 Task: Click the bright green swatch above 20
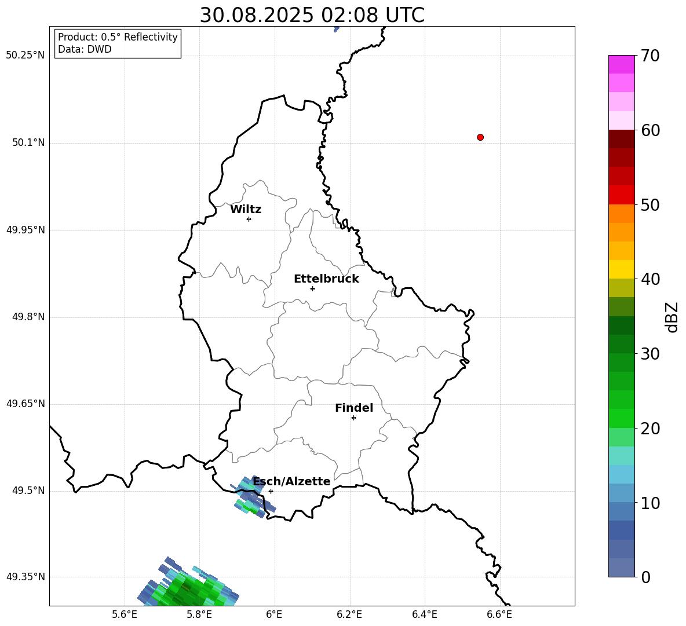[622, 418]
